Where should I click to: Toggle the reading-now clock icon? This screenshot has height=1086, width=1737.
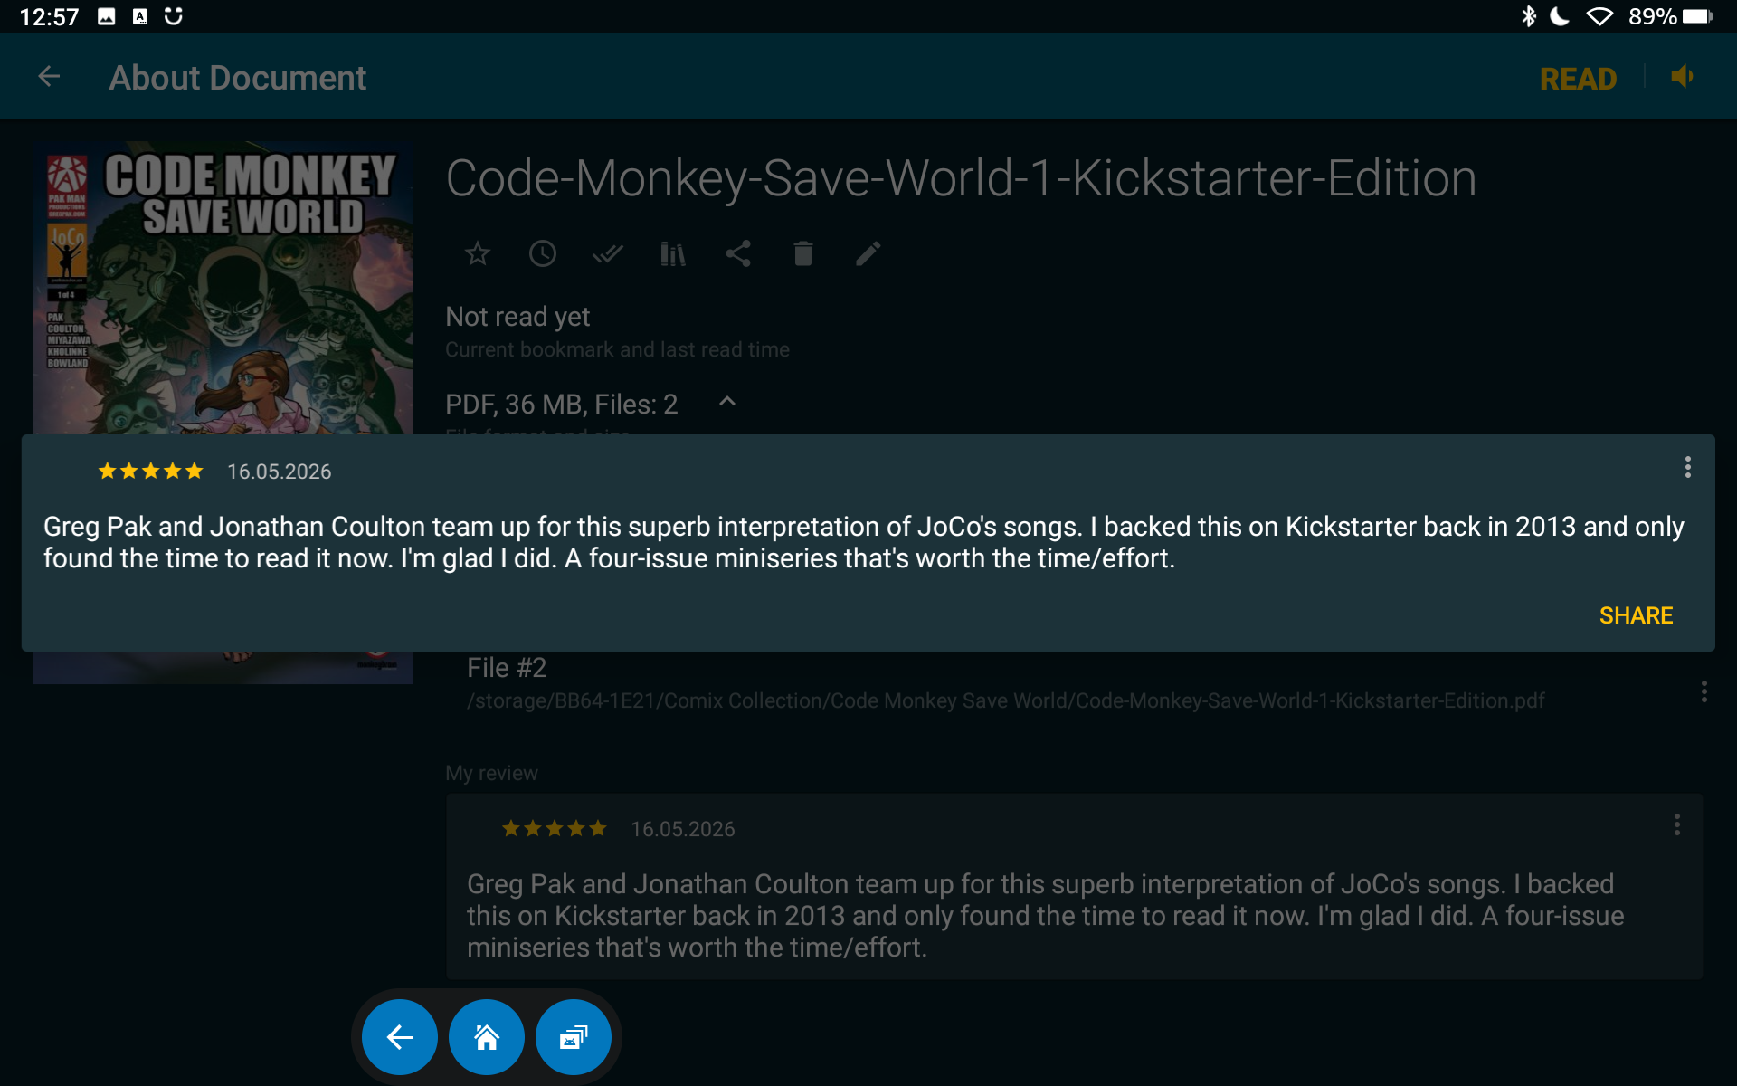point(543,253)
